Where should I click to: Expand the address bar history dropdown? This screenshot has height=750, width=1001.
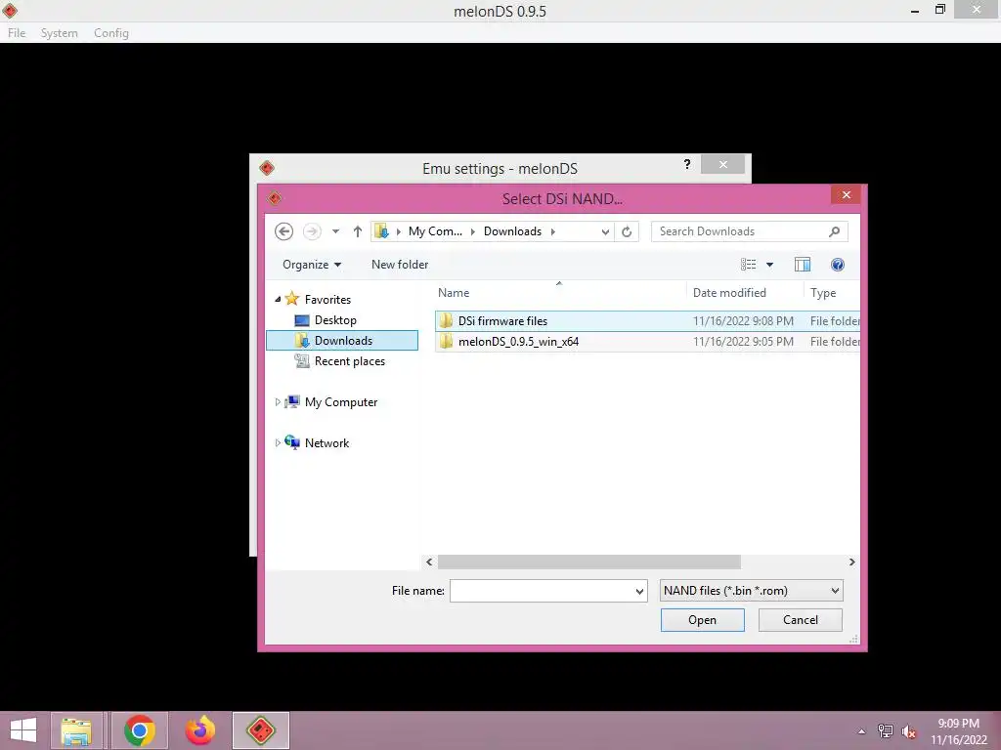coord(605,231)
